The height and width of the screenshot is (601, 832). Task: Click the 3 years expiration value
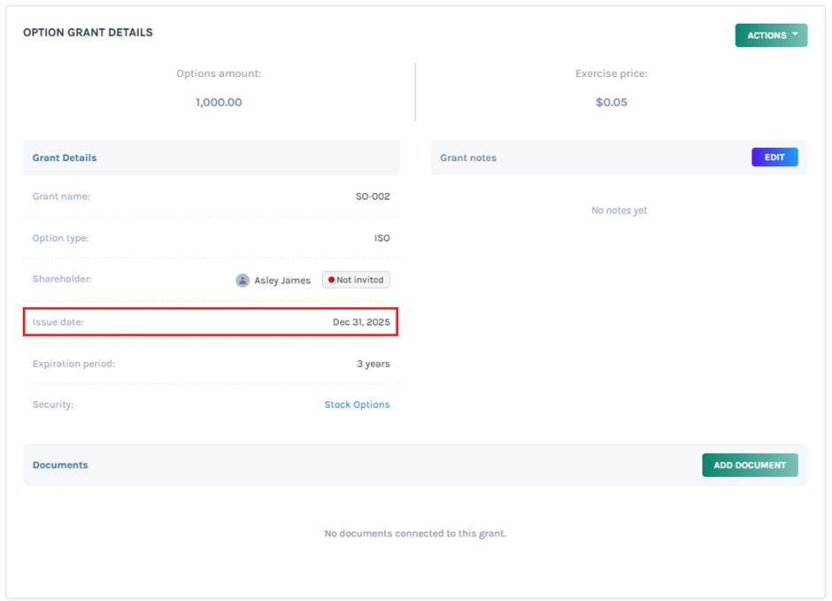pos(373,364)
